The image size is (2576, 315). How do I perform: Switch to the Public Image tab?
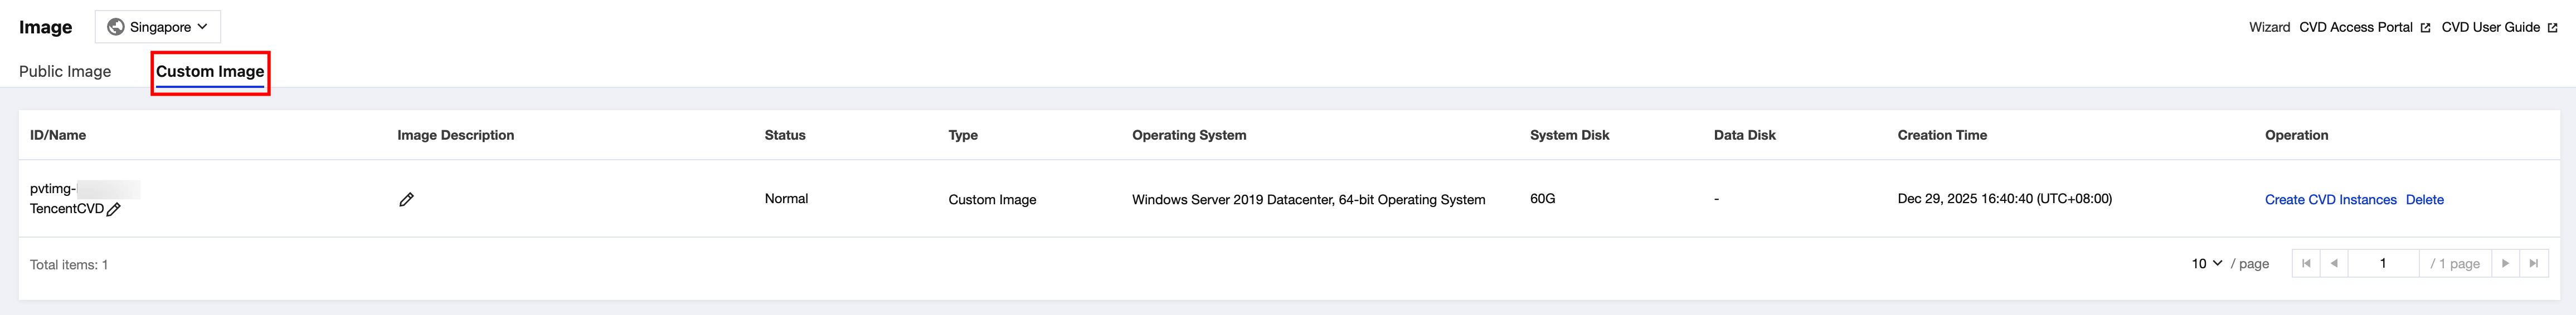pos(65,71)
